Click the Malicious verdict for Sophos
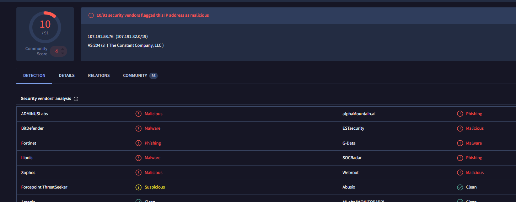The width and height of the screenshot is (516, 202). tap(154, 173)
